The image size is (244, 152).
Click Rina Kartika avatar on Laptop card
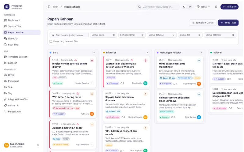click(x=145, y=83)
